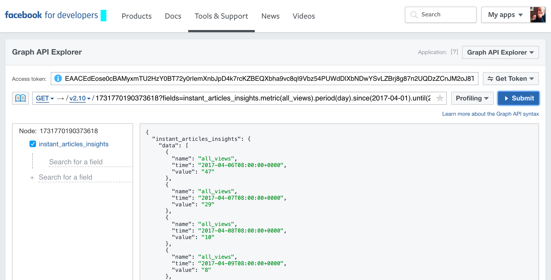
Task: Click nested Search for a field input
Action: [90, 162]
